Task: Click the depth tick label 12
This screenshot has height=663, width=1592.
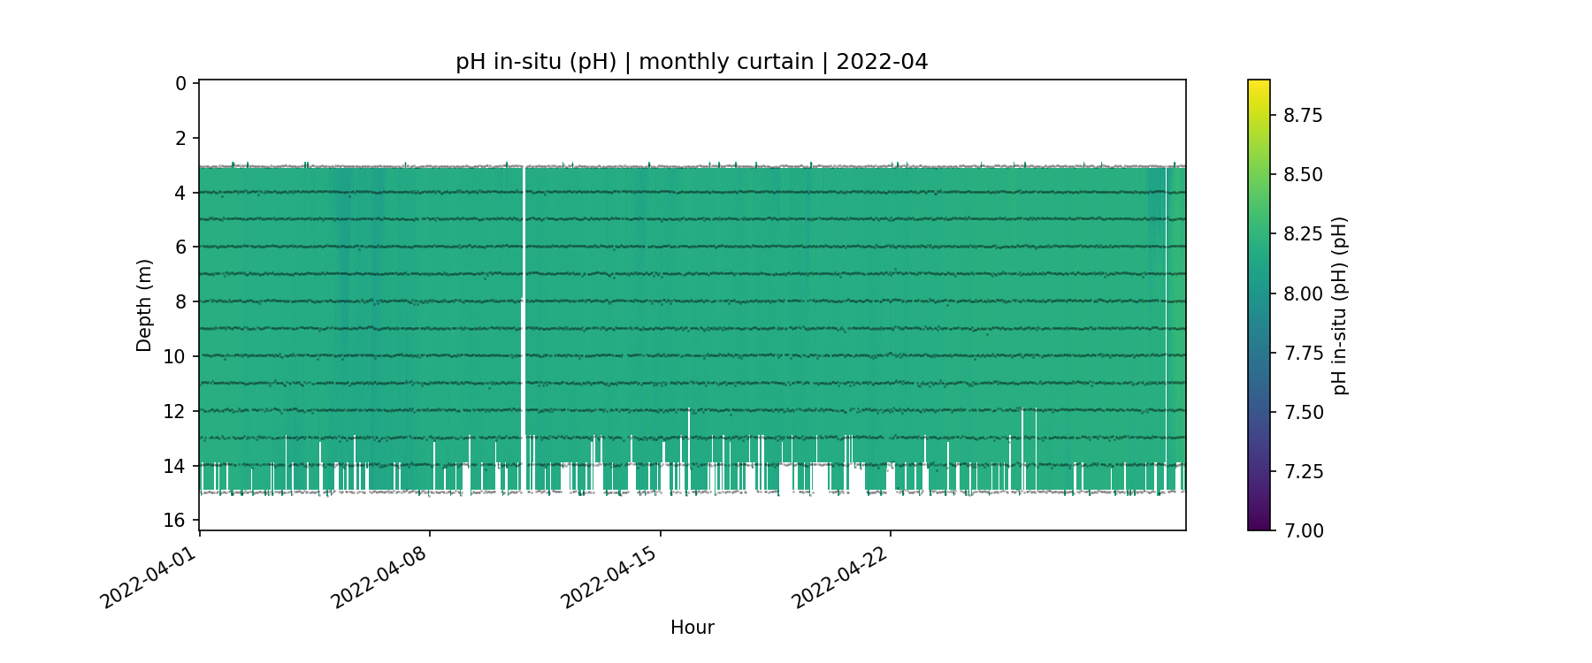Action: pos(175,411)
